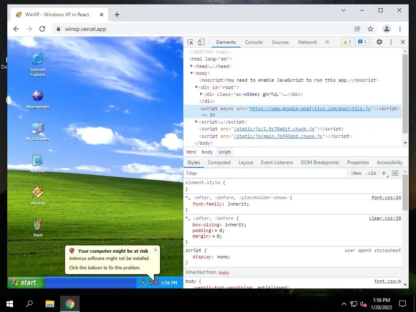This screenshot has width=416, height=312.
Task: Select the Elements tab
Action: click(x=226, y=42)
